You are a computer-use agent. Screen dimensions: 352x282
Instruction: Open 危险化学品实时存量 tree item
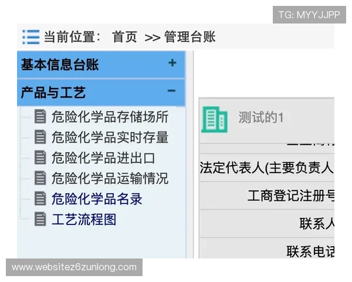[x=110, y=137]
